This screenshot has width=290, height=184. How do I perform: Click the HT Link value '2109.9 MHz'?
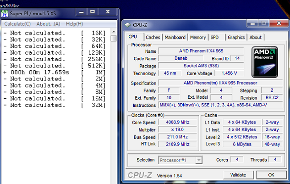click(178, 144)
